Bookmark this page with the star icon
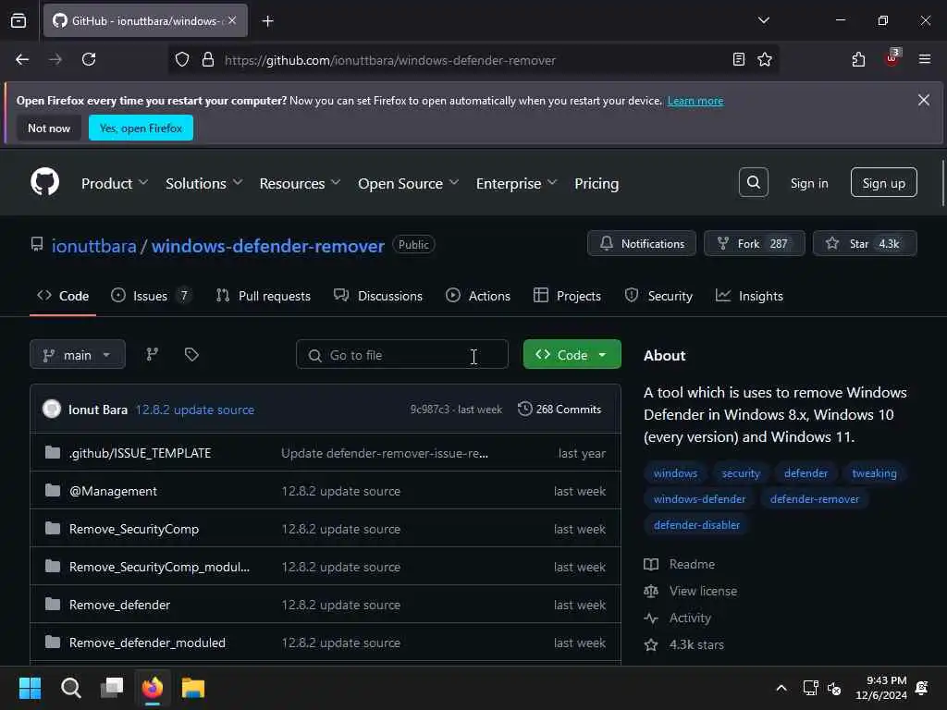Screen dimensions: 947x710 (765, 59)
